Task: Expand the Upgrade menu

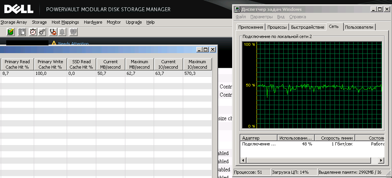Action: coord(134,22)
